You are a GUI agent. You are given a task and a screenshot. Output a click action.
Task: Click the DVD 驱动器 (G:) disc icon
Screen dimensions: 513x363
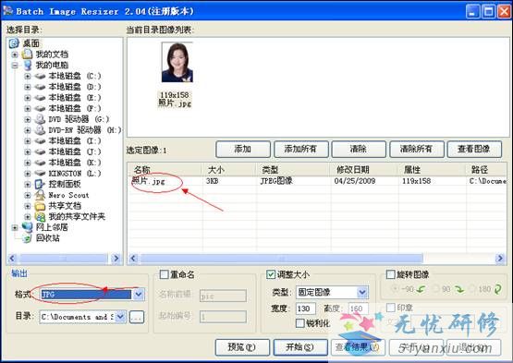coord(40,119)
